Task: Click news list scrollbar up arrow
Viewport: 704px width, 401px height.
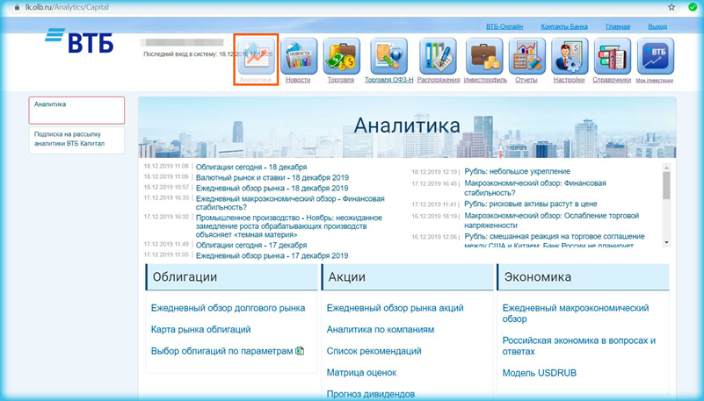Action: (x=666, y=168)
